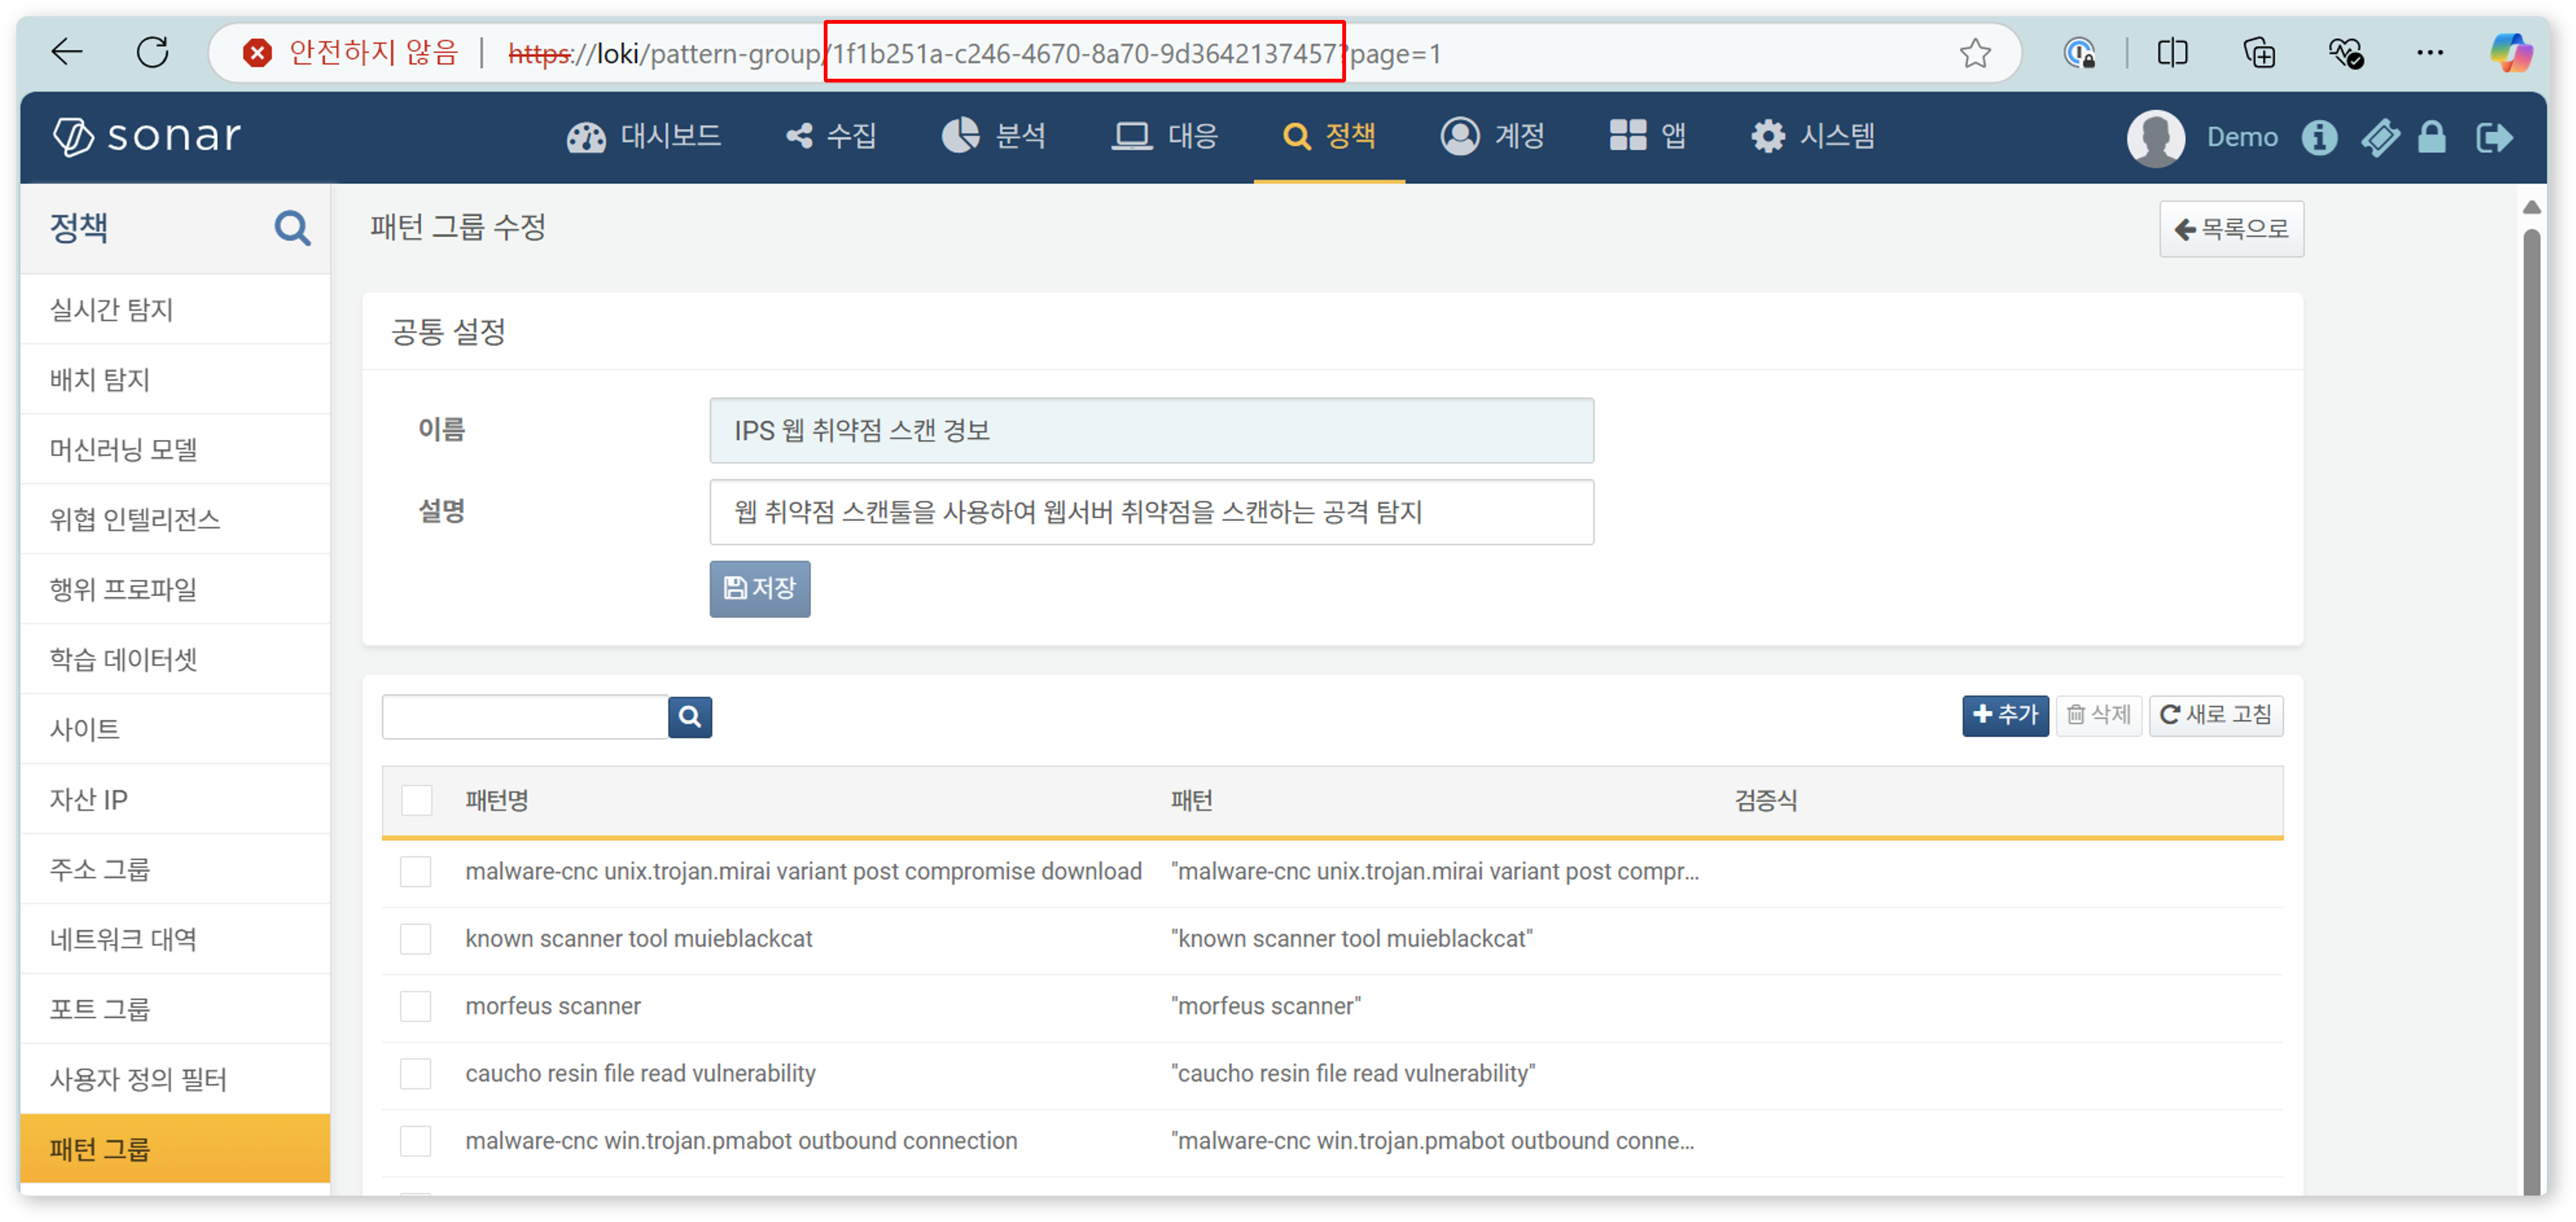This screenshot has height=1222, width=2576.
Task: Click the lock icon in header
Action: point(2432,137)
